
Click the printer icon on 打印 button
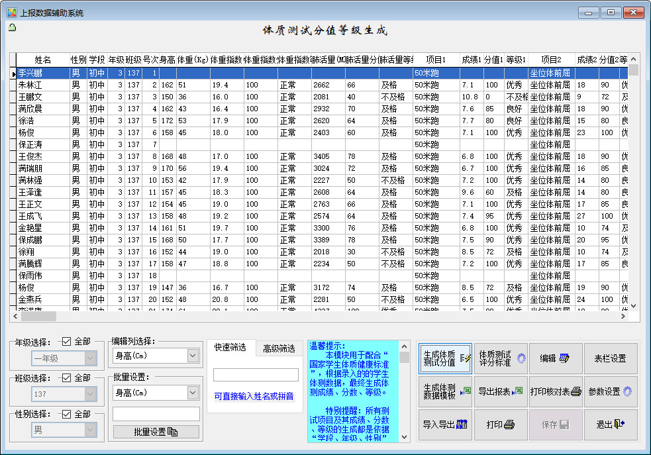coord(509,425)
